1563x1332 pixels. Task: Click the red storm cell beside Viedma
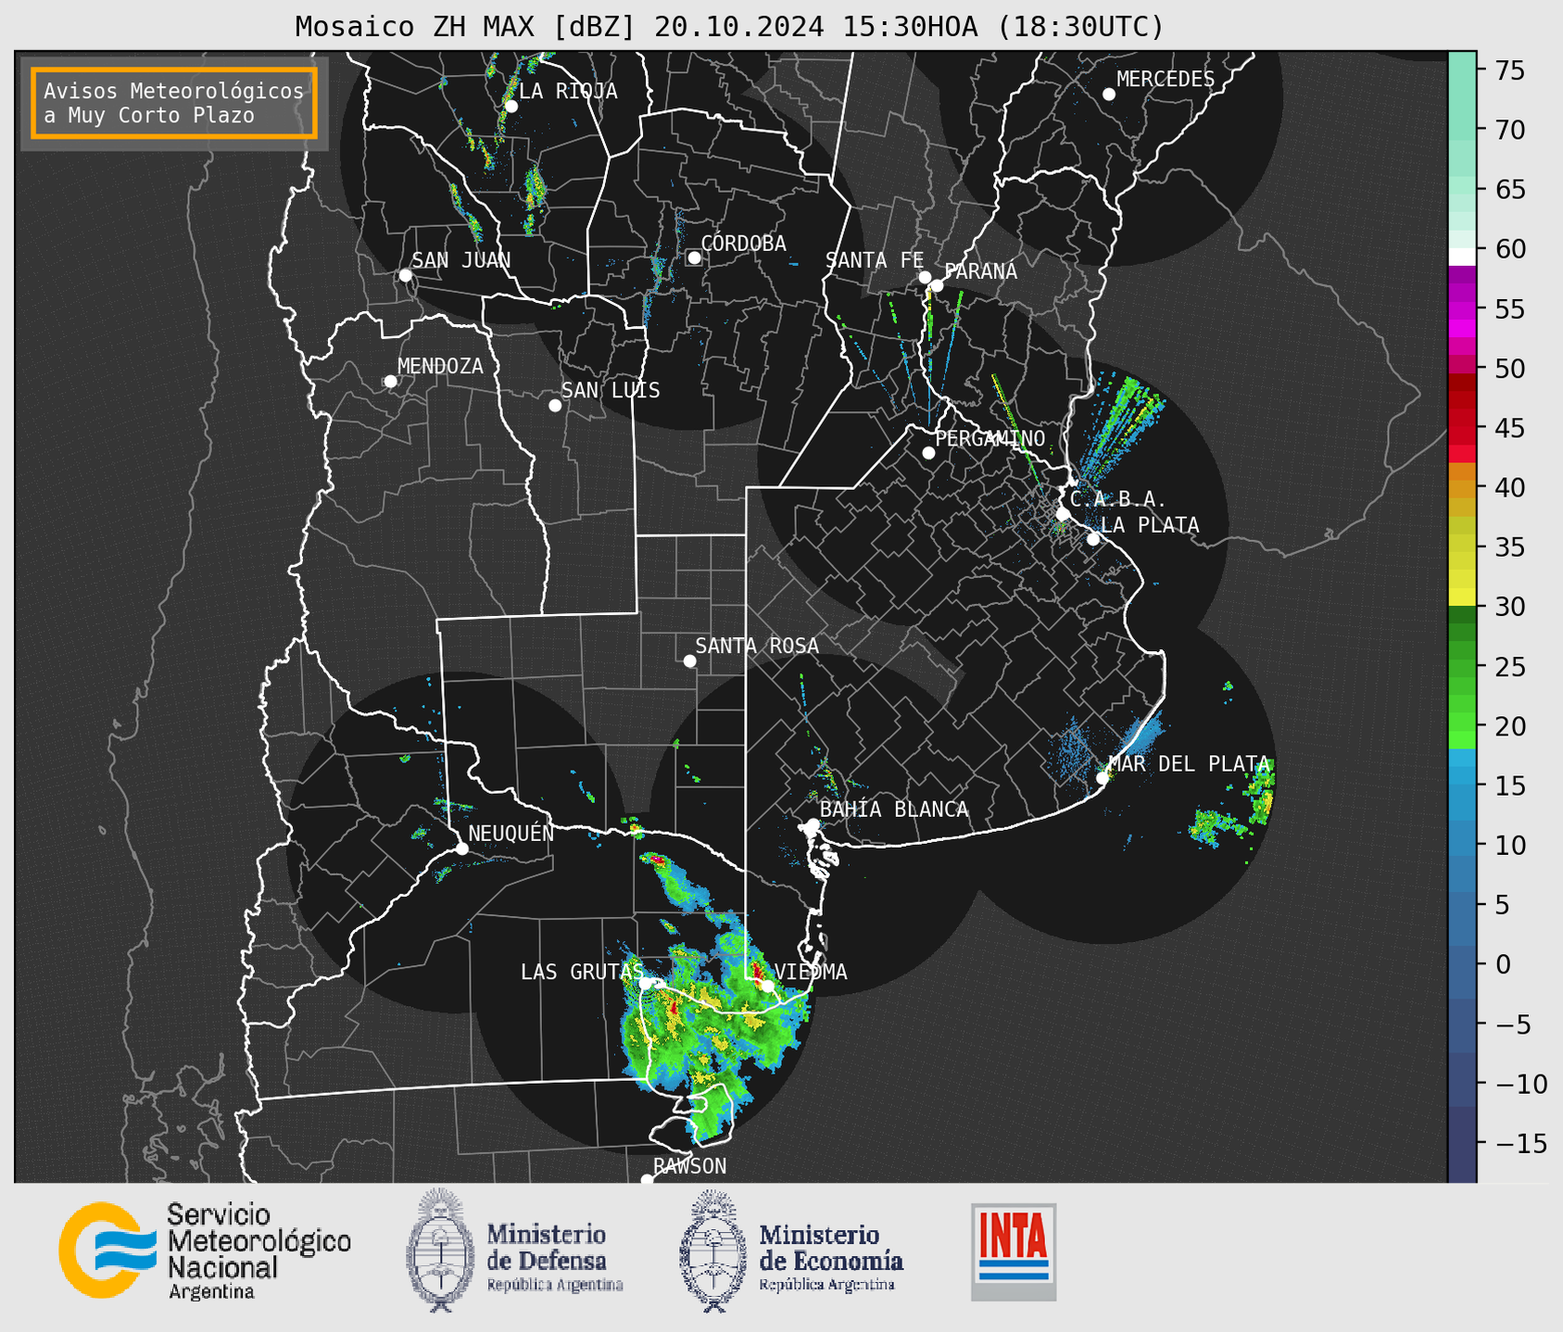[757, 972]
